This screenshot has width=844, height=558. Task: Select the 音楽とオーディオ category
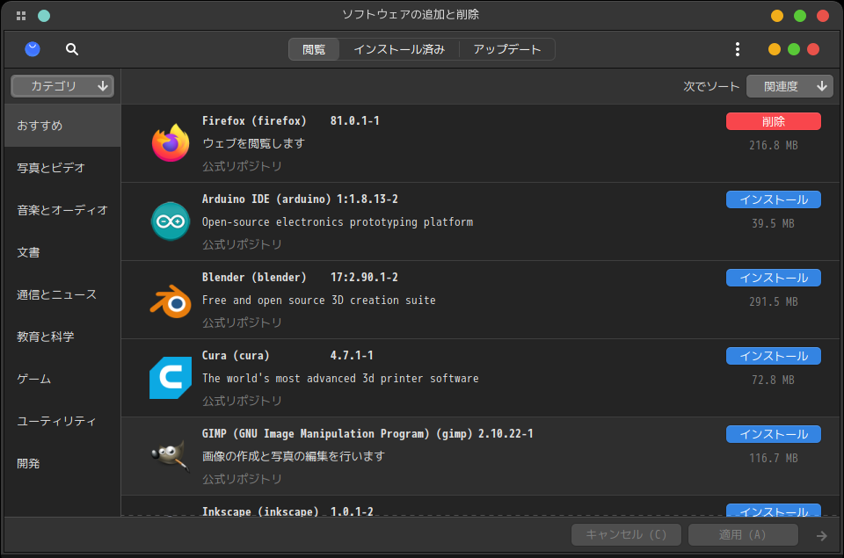[x=62, y=210]
